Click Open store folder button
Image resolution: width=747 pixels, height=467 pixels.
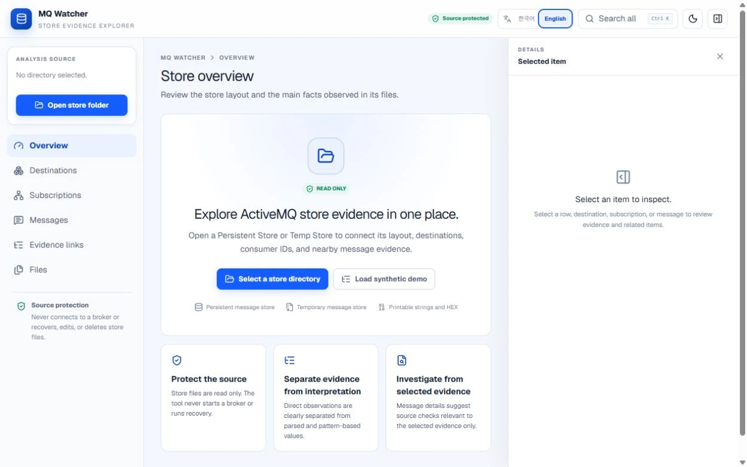[x=72, y=105]
